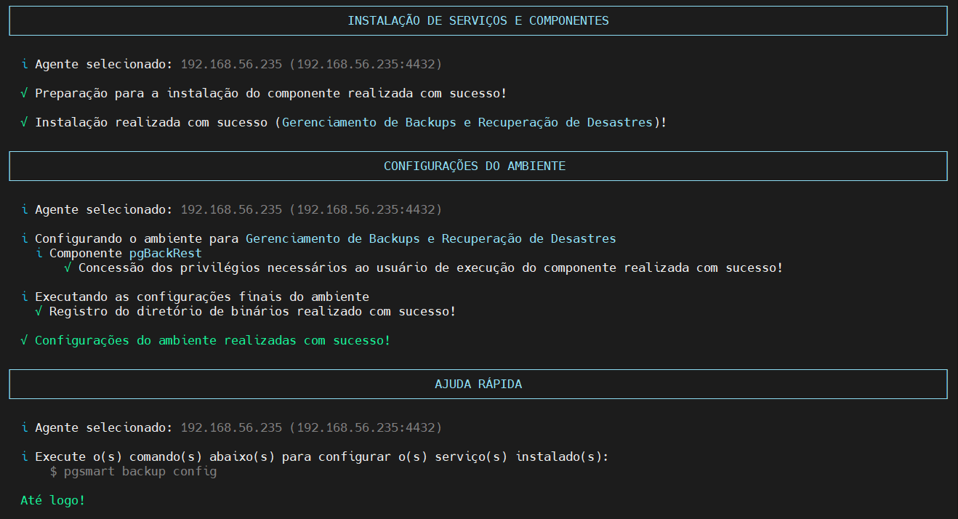Screen dimensions: 958x519
Task: Click the 'AJUDA RÁPIDA' header text
Action: click(478, 384)
